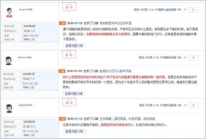Click the red highlighted text 就是起步的时候有点吃力
This screenshot has width=206, height=139.
tap(117, 125)
